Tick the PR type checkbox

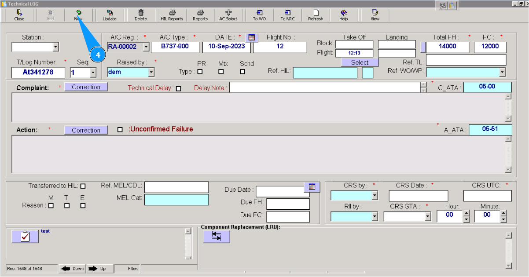(x=200, y=72)
